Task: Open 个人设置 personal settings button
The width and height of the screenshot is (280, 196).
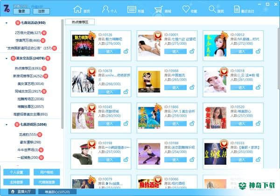Action: coord(16,172)
